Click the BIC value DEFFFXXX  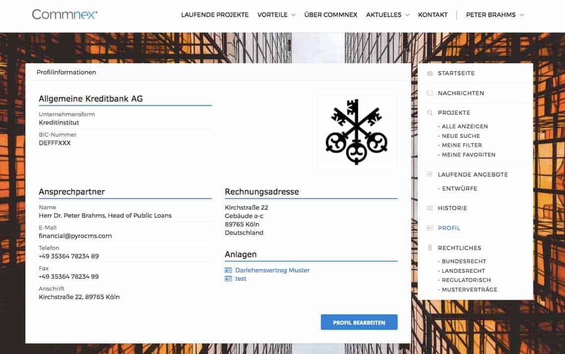pyautogui.click(x=55, y=143)
